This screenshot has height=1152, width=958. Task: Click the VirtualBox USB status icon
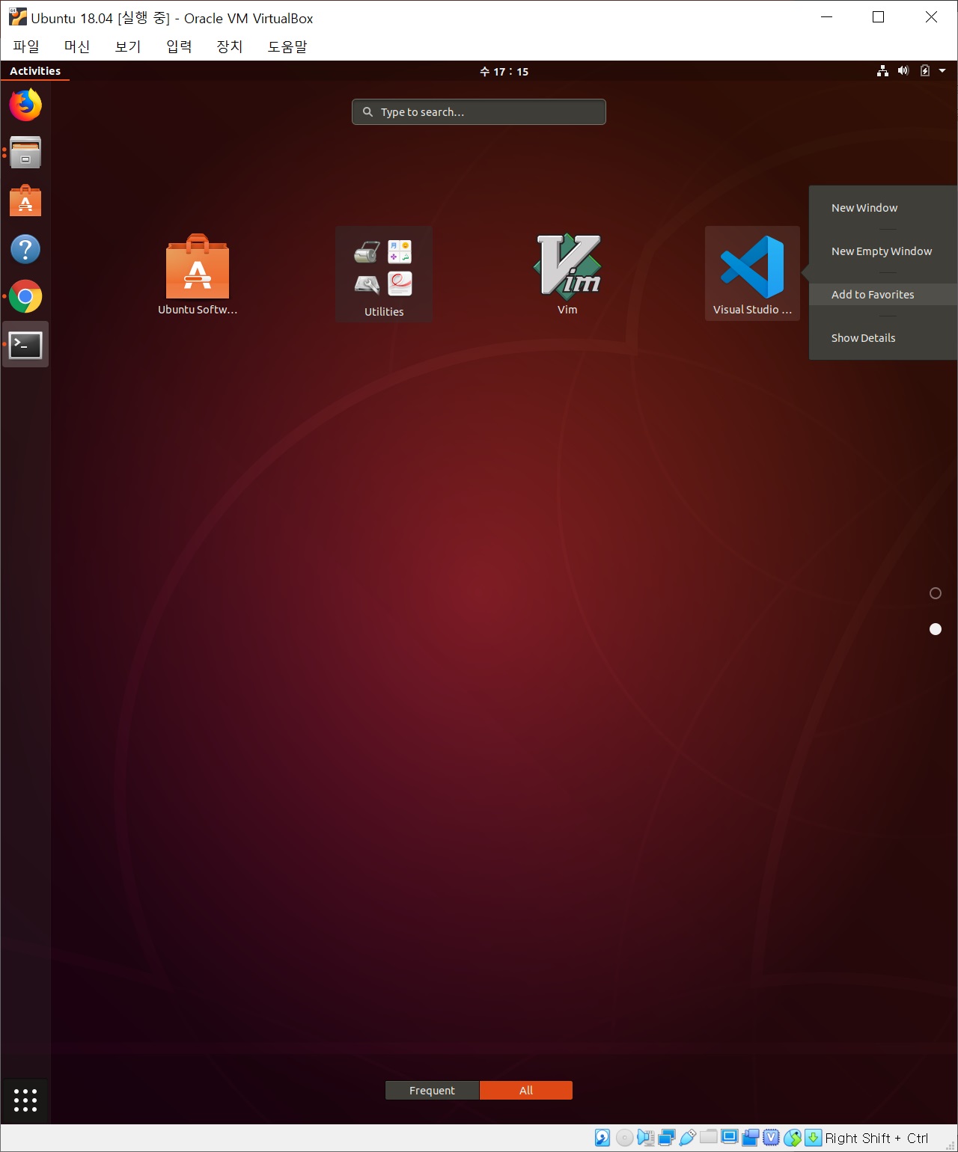[x=687, y=1138]
